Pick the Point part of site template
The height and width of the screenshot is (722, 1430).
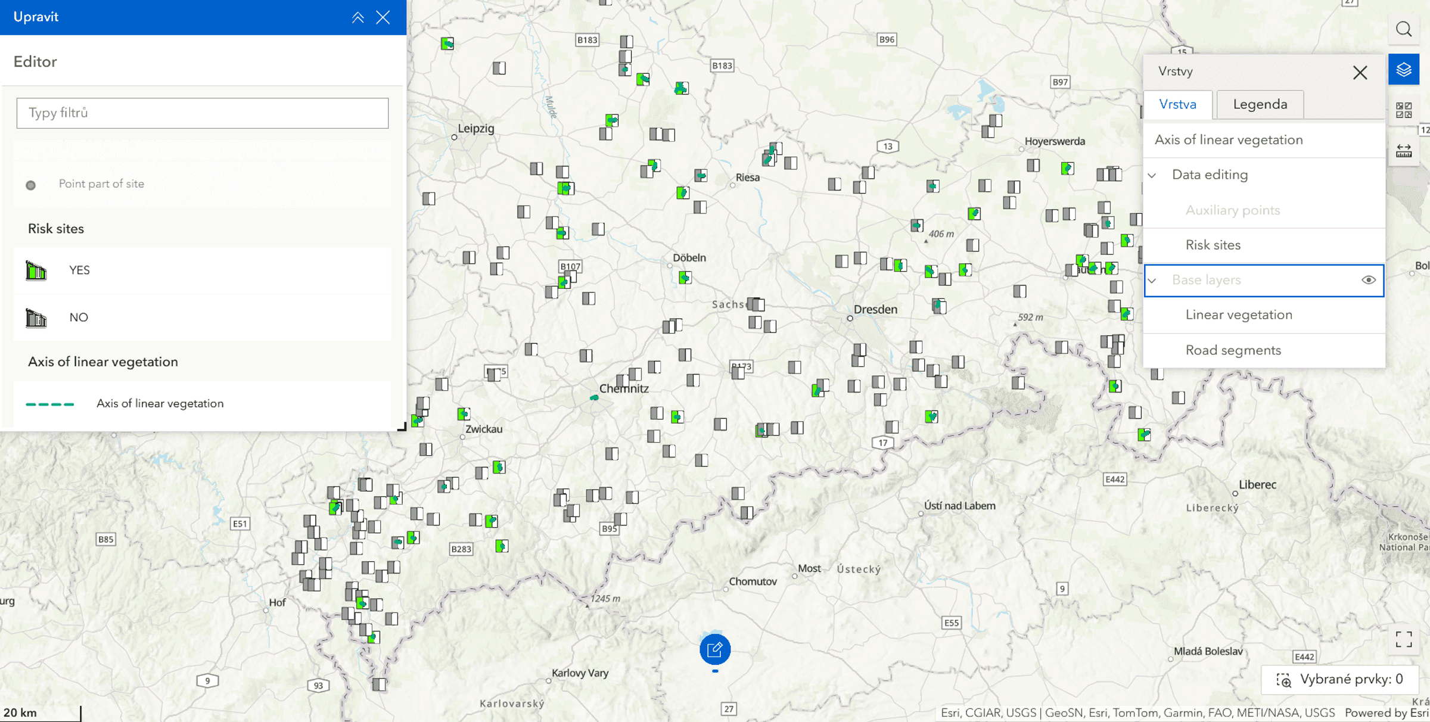pos(203,184)
